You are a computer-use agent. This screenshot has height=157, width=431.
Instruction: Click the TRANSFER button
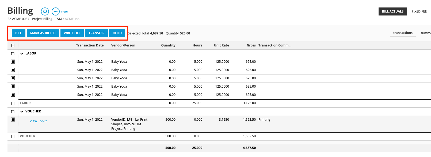point(97,33)
